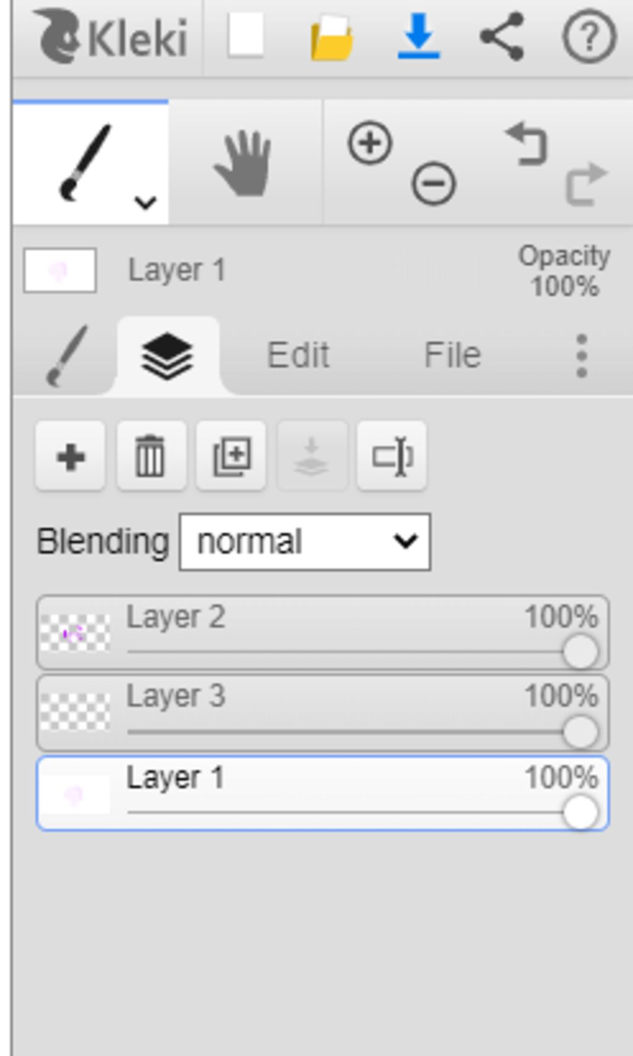This screenshot has width=633, height=1056.
Task: Undo the last action
Action: tap(527, 144)
